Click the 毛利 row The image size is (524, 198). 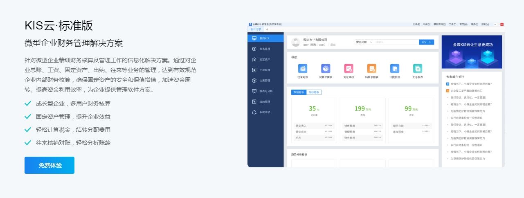[x=314, y=138]
